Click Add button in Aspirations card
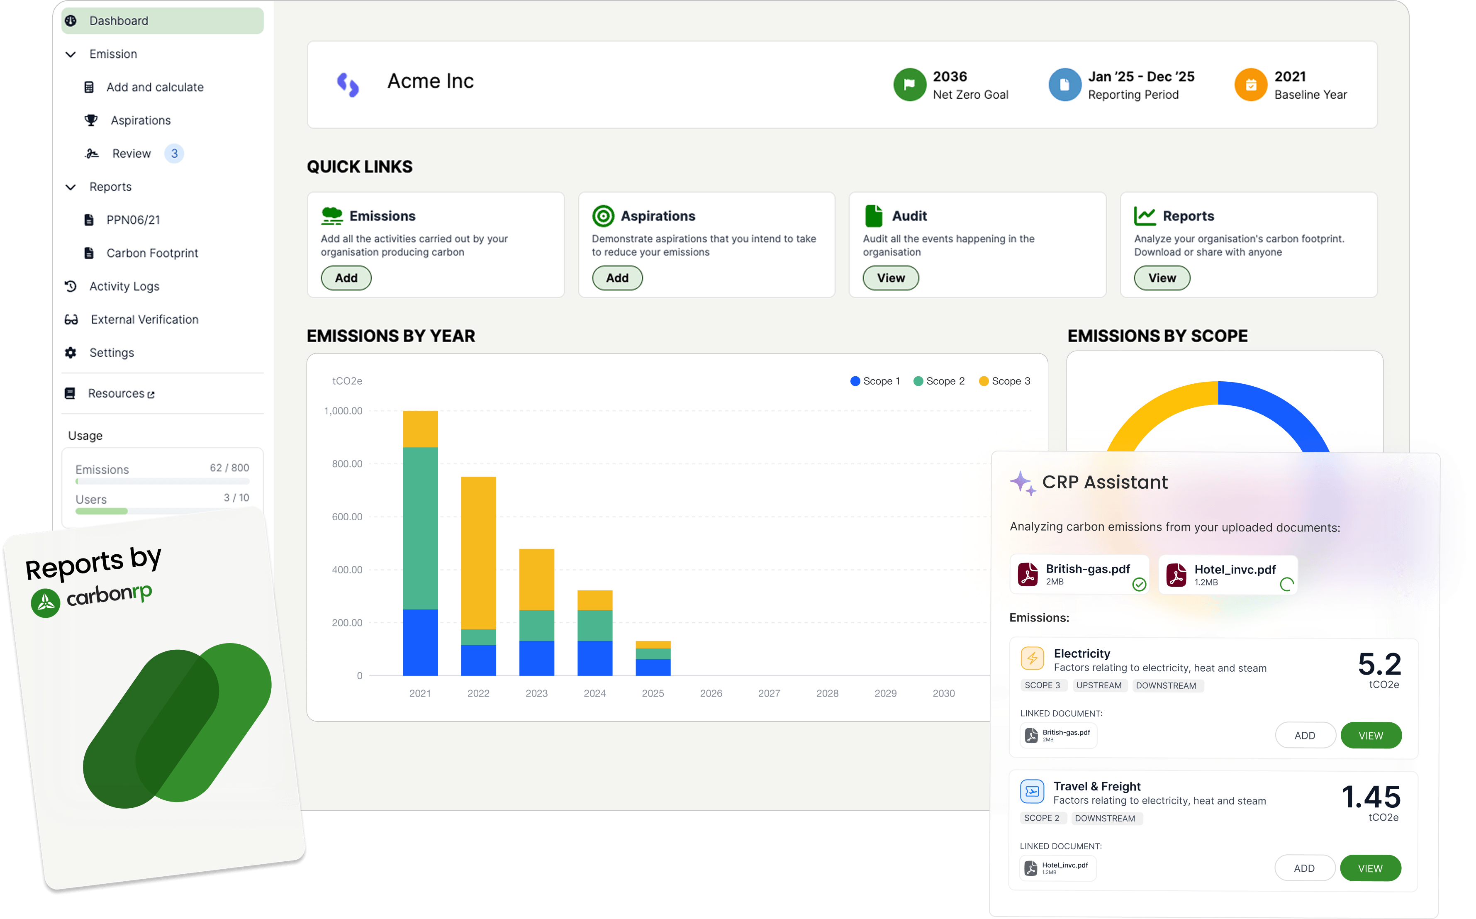The width and height of the screenshot is (1476, 919). click(x=617, y=278)
